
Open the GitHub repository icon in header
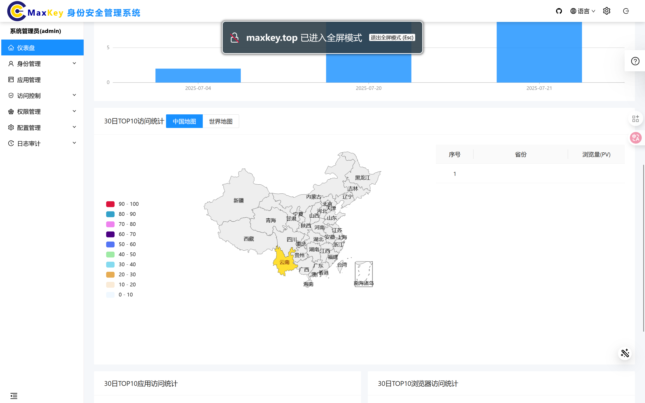click(x=559, y=11)
